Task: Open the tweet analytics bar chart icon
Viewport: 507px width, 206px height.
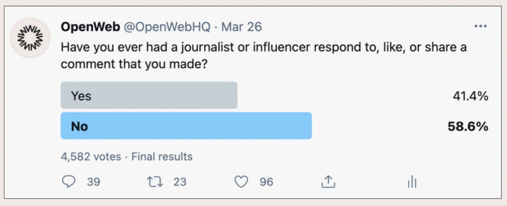Action: pos(411,182)
